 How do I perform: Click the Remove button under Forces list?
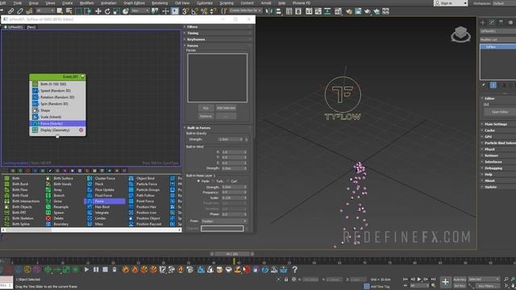click(x=206, y=116)
